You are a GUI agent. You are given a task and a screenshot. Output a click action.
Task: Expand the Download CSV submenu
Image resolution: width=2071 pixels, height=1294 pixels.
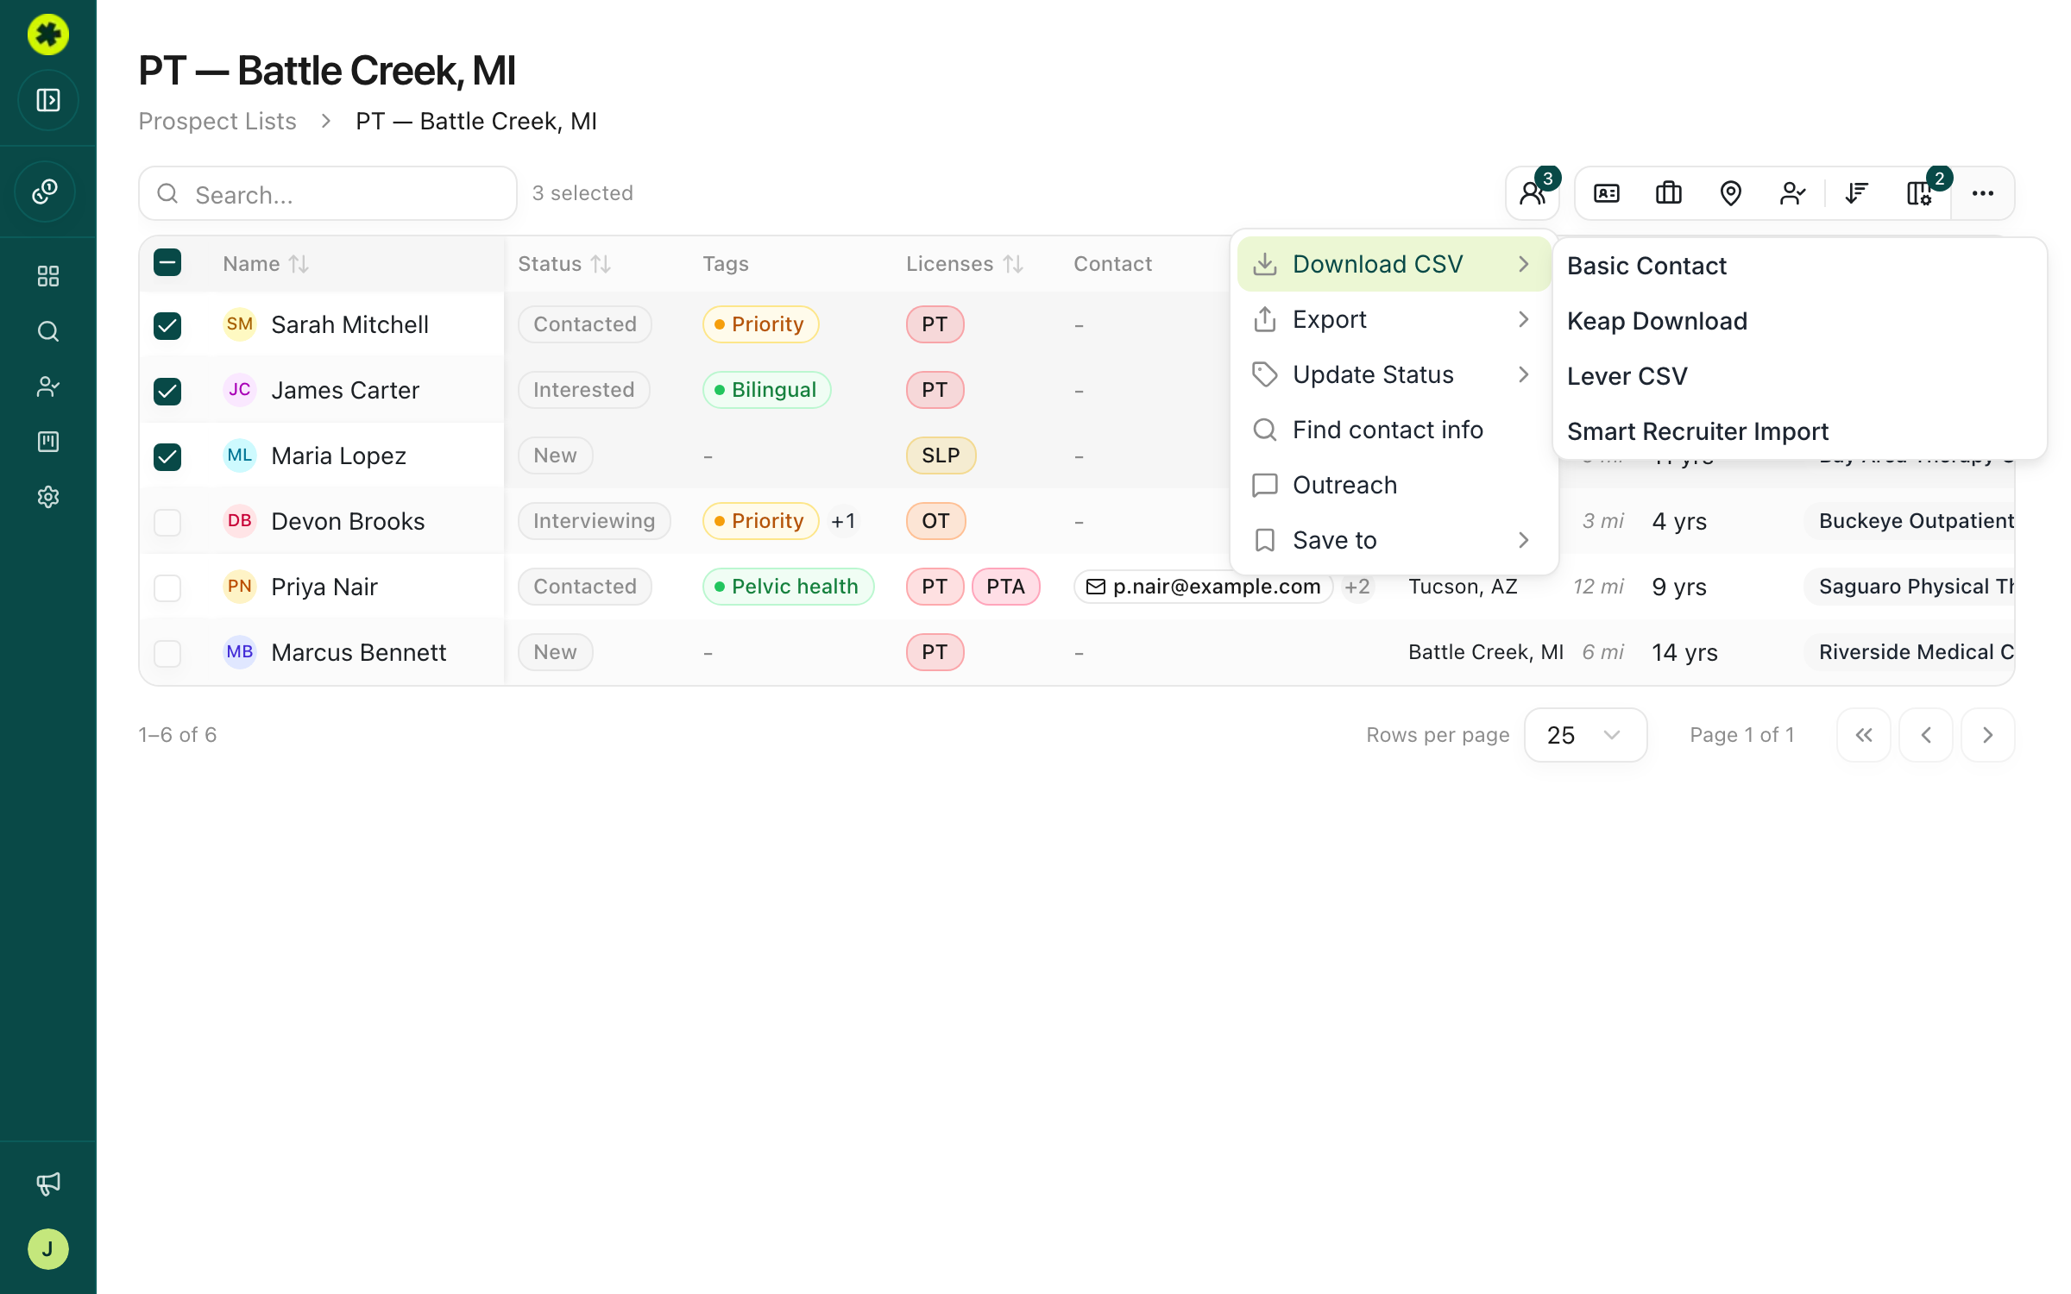point(1394,264)
